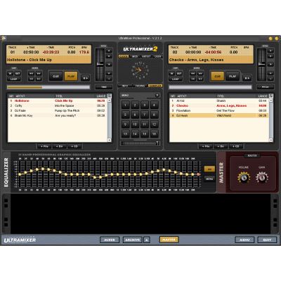Screen dimensions: 281x281
Task: Click down arrow on right playlist scrollbar
Action: [271, 140]
